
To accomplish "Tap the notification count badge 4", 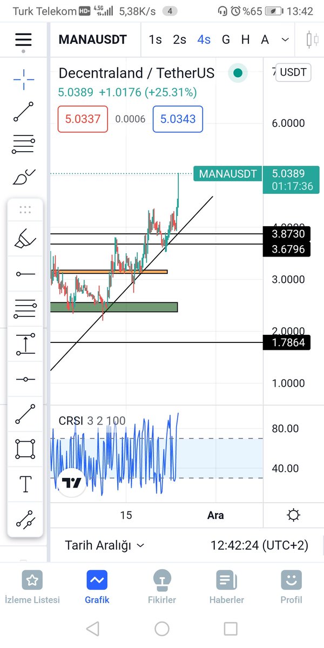I will [170, 11].
